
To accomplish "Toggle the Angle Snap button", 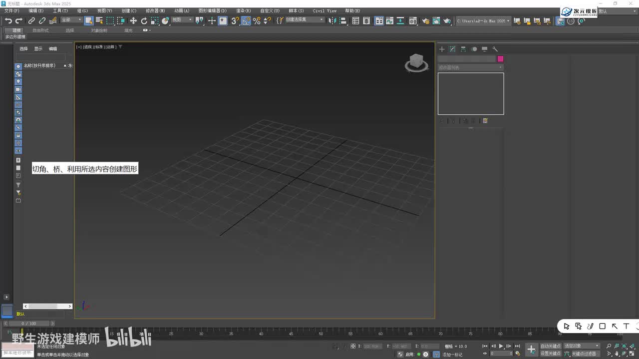I will click(246, 20).
